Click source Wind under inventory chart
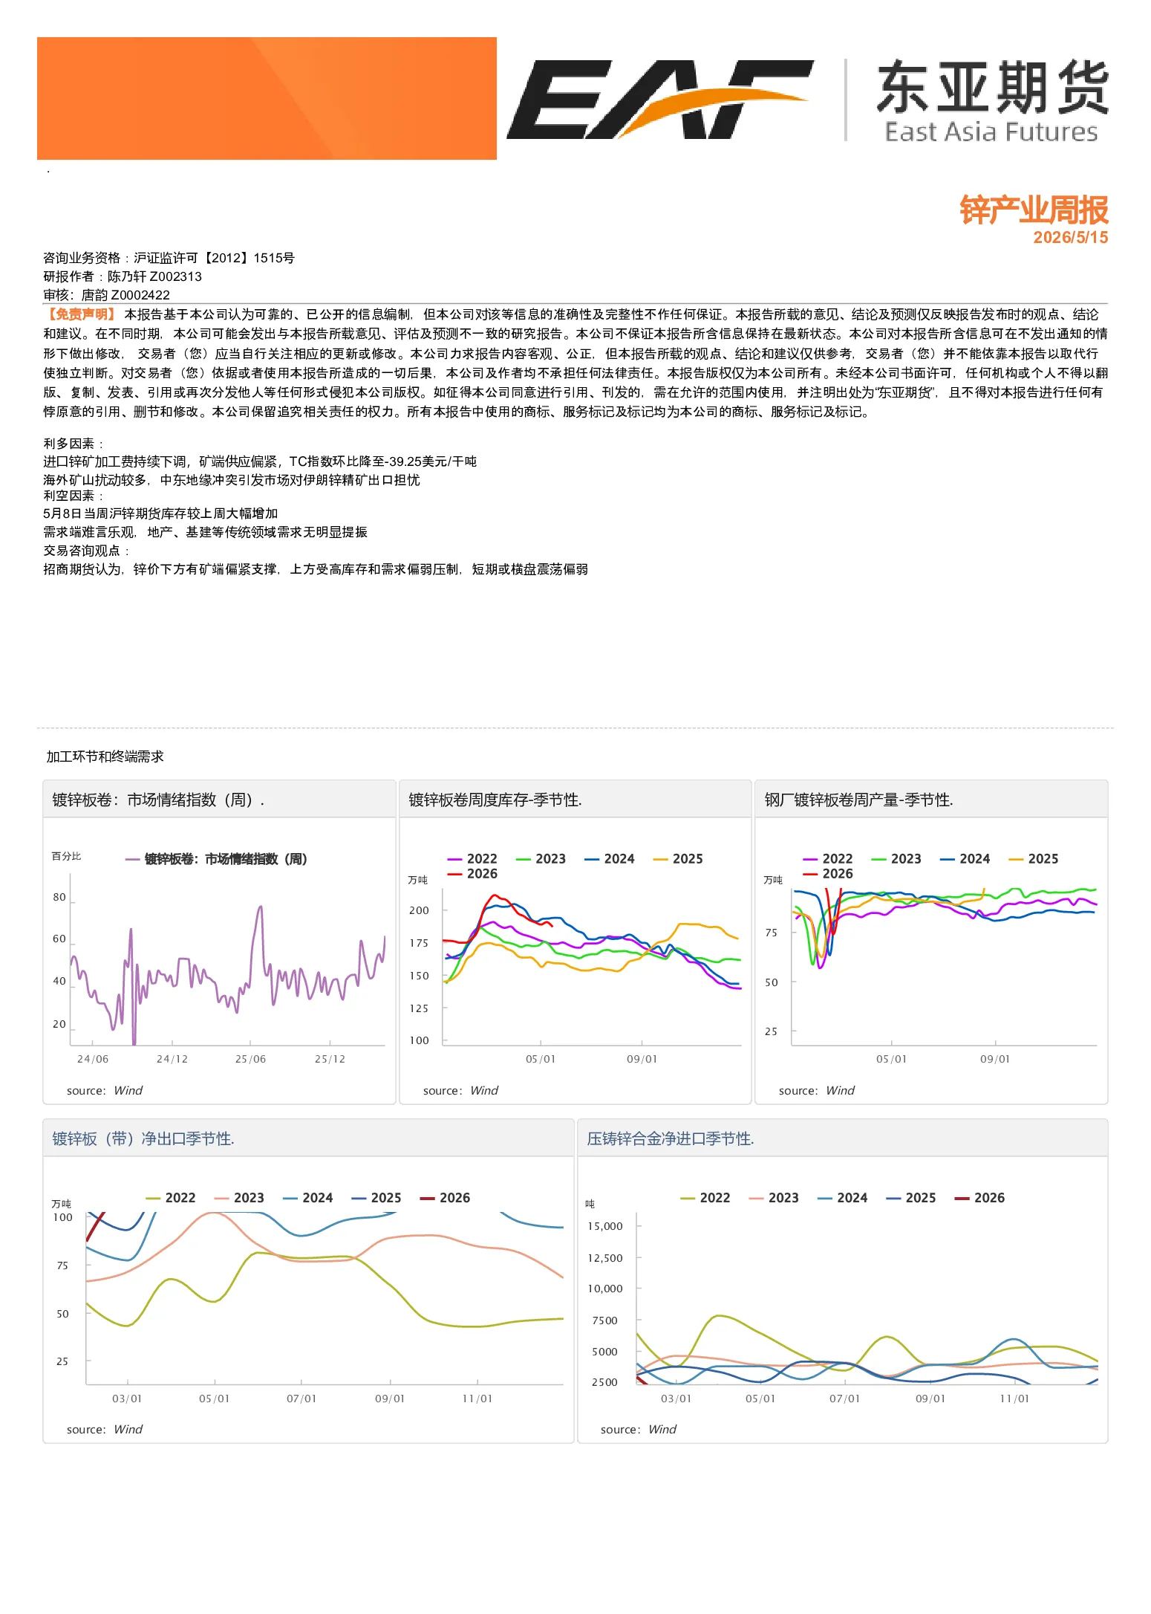The width and height of the screenshot is (1151, 1614). [x=461, y=1091]
